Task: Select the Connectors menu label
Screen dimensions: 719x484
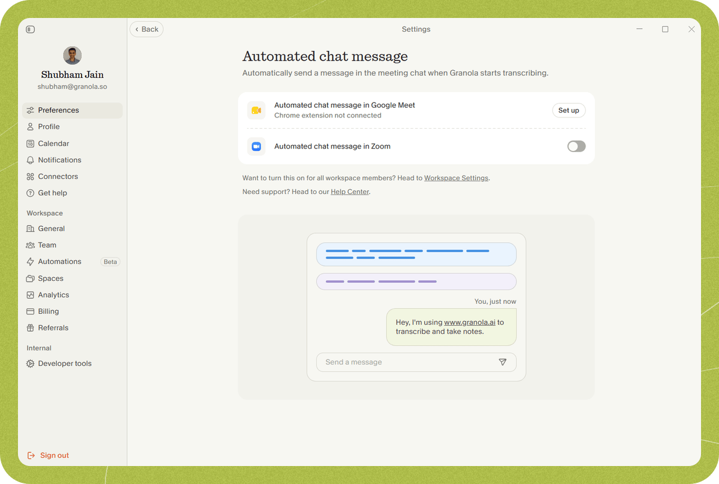Action: tap(58, 177)
